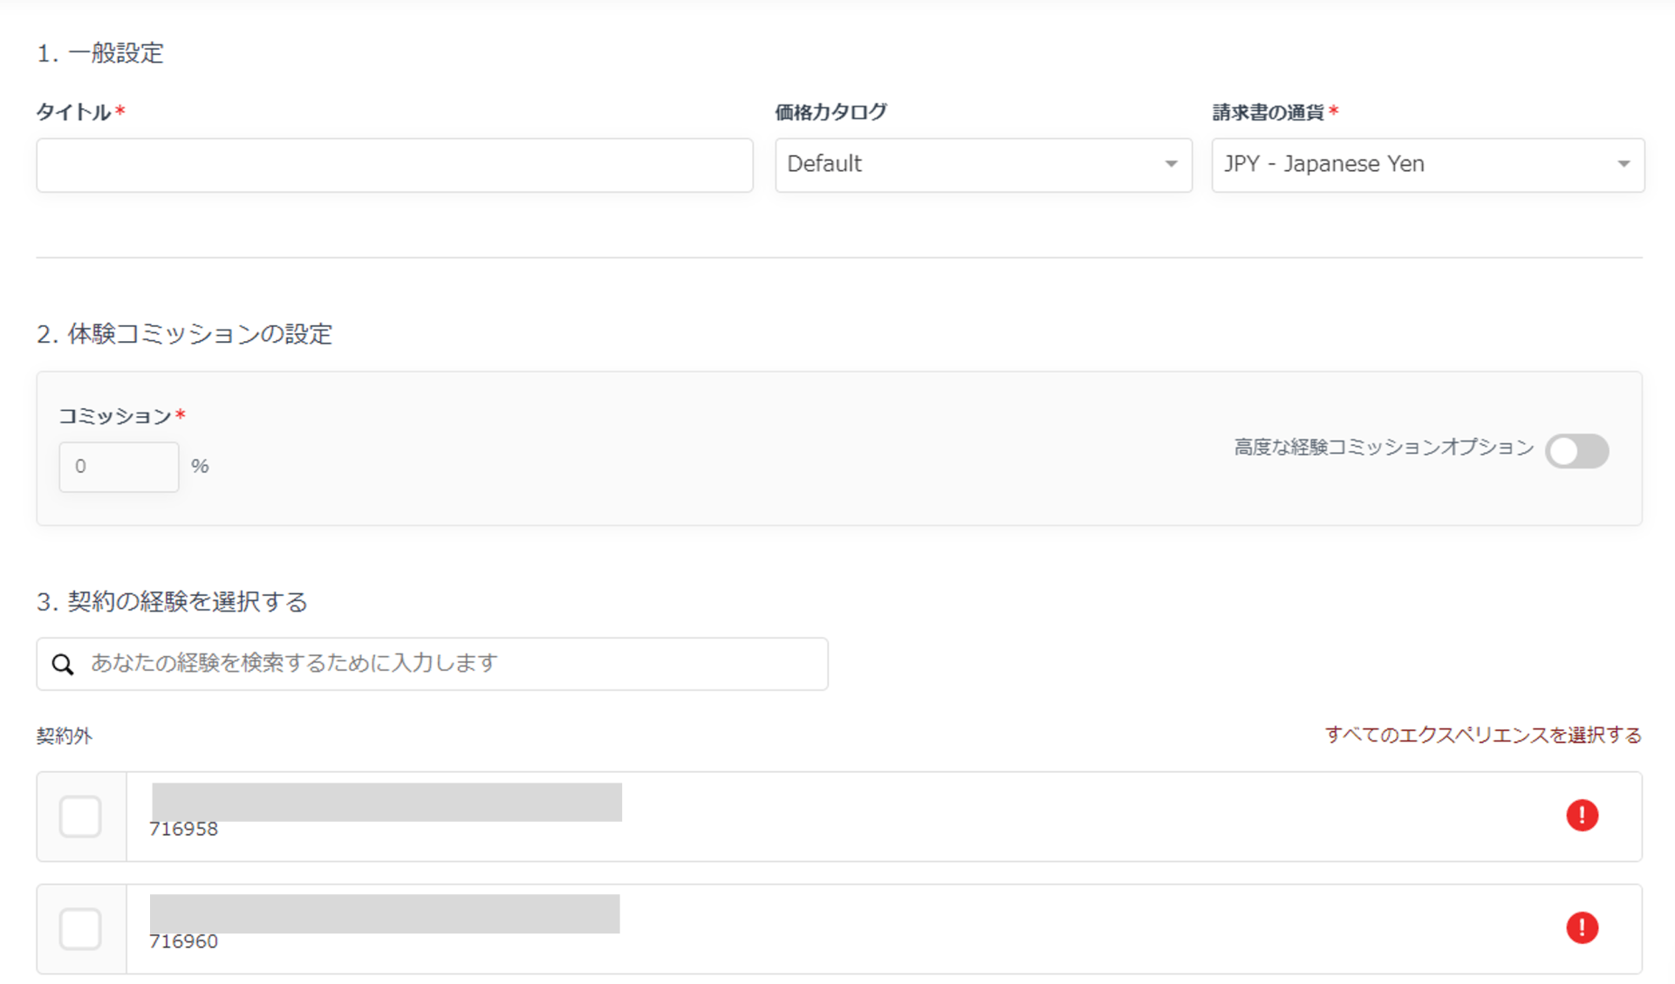Click the arrow icon of the 請求書の通貨 dropdown
Screen dimensions: 1675x984
pyautogui.click(x=1624, y=164)
